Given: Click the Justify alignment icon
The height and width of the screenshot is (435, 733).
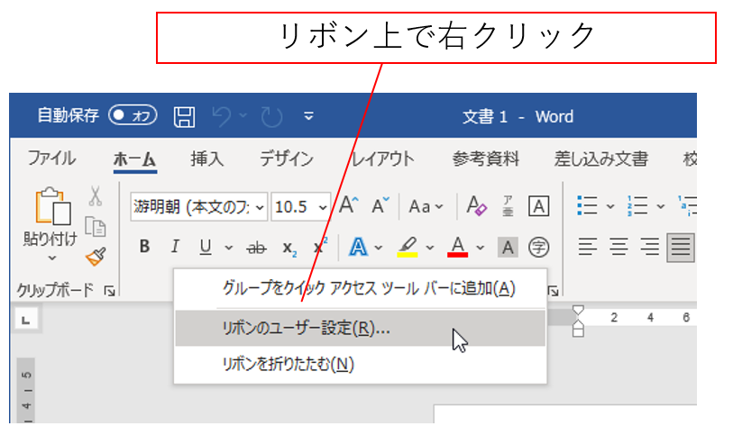Looking at the screenshot, I should [x=680, y=246].
